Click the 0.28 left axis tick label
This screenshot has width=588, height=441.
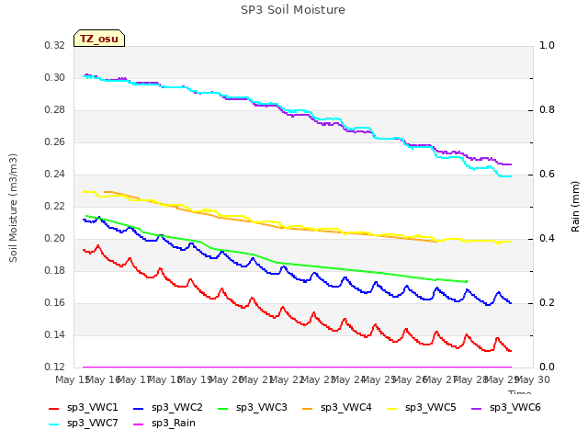(54, 110)
